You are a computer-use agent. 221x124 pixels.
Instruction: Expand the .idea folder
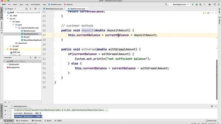(8, 15)
